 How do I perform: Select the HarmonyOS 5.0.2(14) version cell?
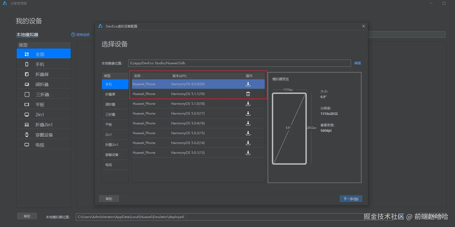pyautogui.click(x=188, y=143)
